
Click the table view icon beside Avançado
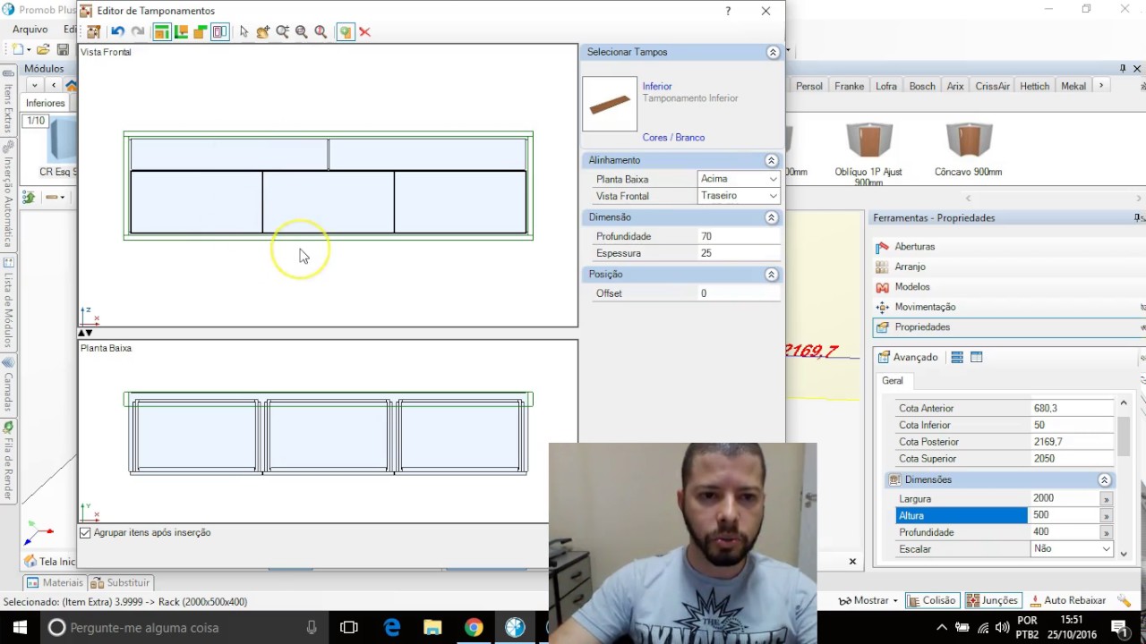(x=977, y=357)
